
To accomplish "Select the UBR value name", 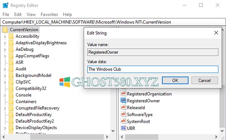I will click(131, 128).
